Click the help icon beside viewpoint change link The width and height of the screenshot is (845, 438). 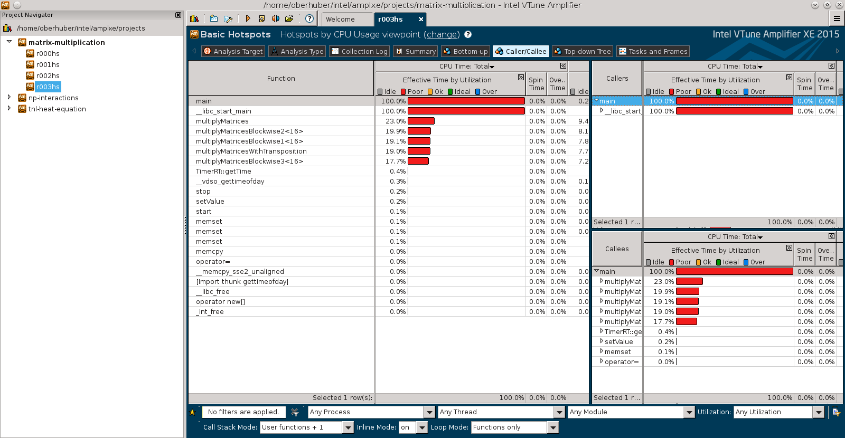[x=468, y=34]
